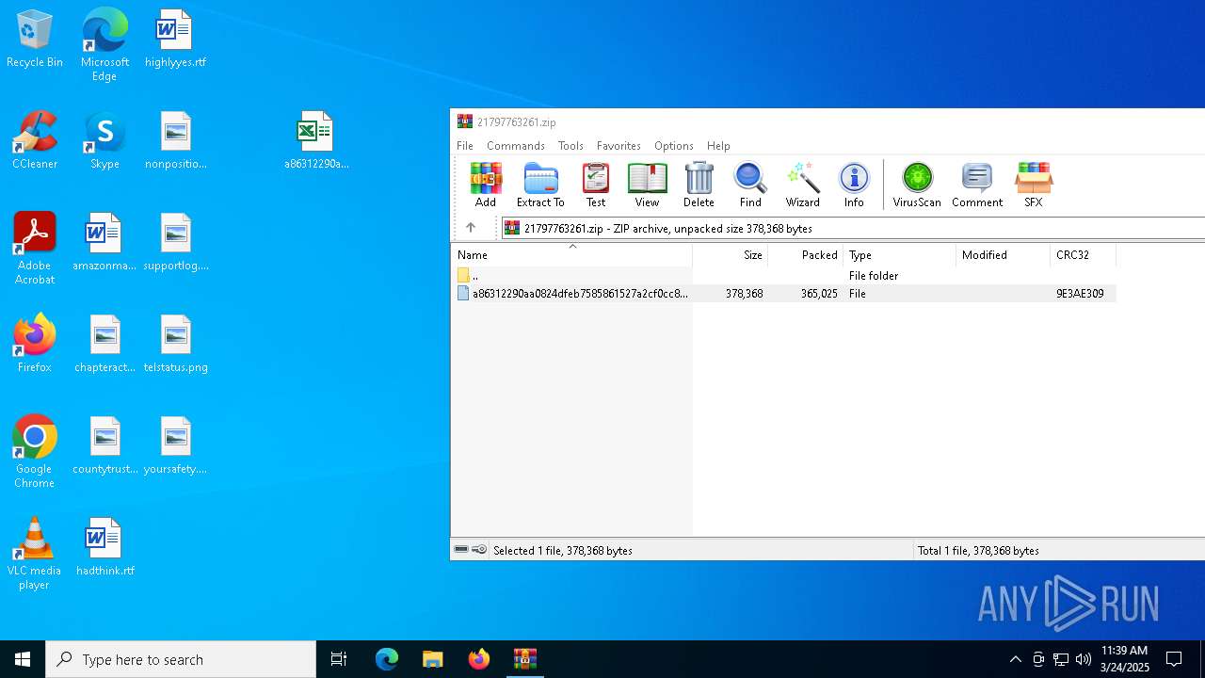The width and height of the screenshot is (1205, 678).
Task: Click the Add button in WinRAR toolbar
Action: (486, 185)
